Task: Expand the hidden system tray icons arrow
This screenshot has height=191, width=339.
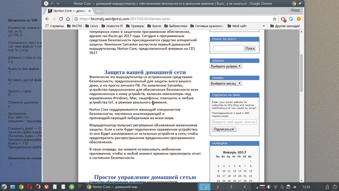Action: coord(295,187)
